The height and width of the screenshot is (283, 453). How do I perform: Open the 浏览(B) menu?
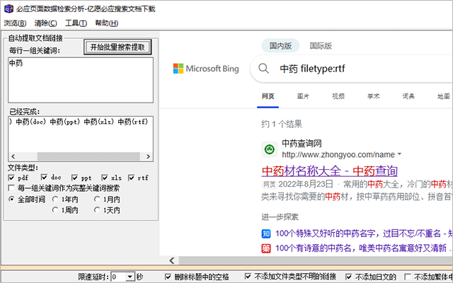[15, 23]
